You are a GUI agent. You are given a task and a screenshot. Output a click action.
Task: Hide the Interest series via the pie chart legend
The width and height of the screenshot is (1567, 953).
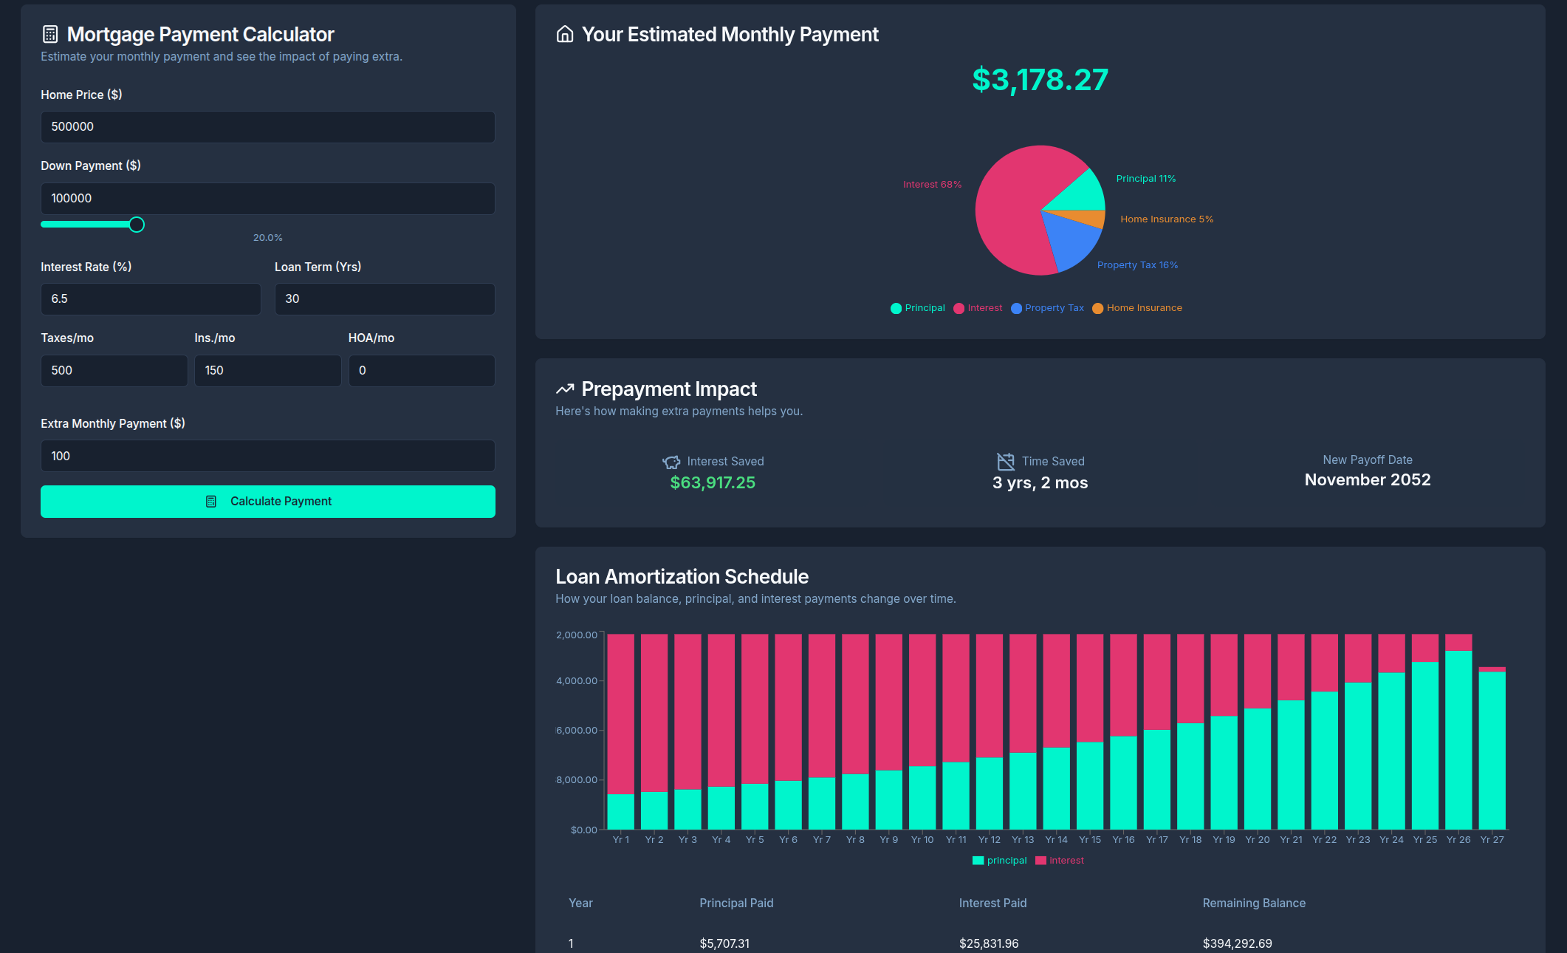click(x=978, y=308)
